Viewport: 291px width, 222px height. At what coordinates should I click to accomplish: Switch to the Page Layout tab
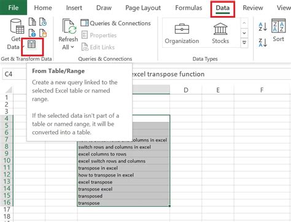click(x=143, y=8)
